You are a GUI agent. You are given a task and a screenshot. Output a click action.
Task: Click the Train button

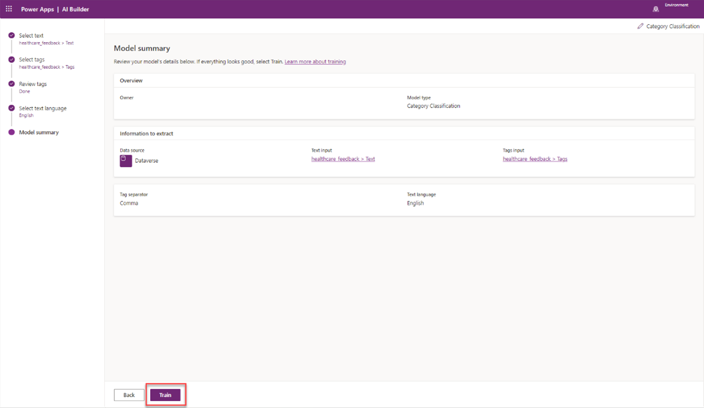pyautogui.click(x=166, y=395)
